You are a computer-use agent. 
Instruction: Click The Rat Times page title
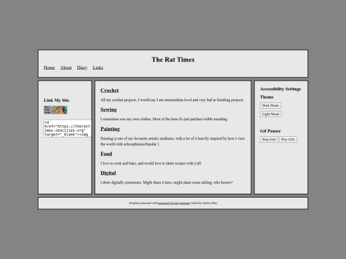(x=173, y=59)
